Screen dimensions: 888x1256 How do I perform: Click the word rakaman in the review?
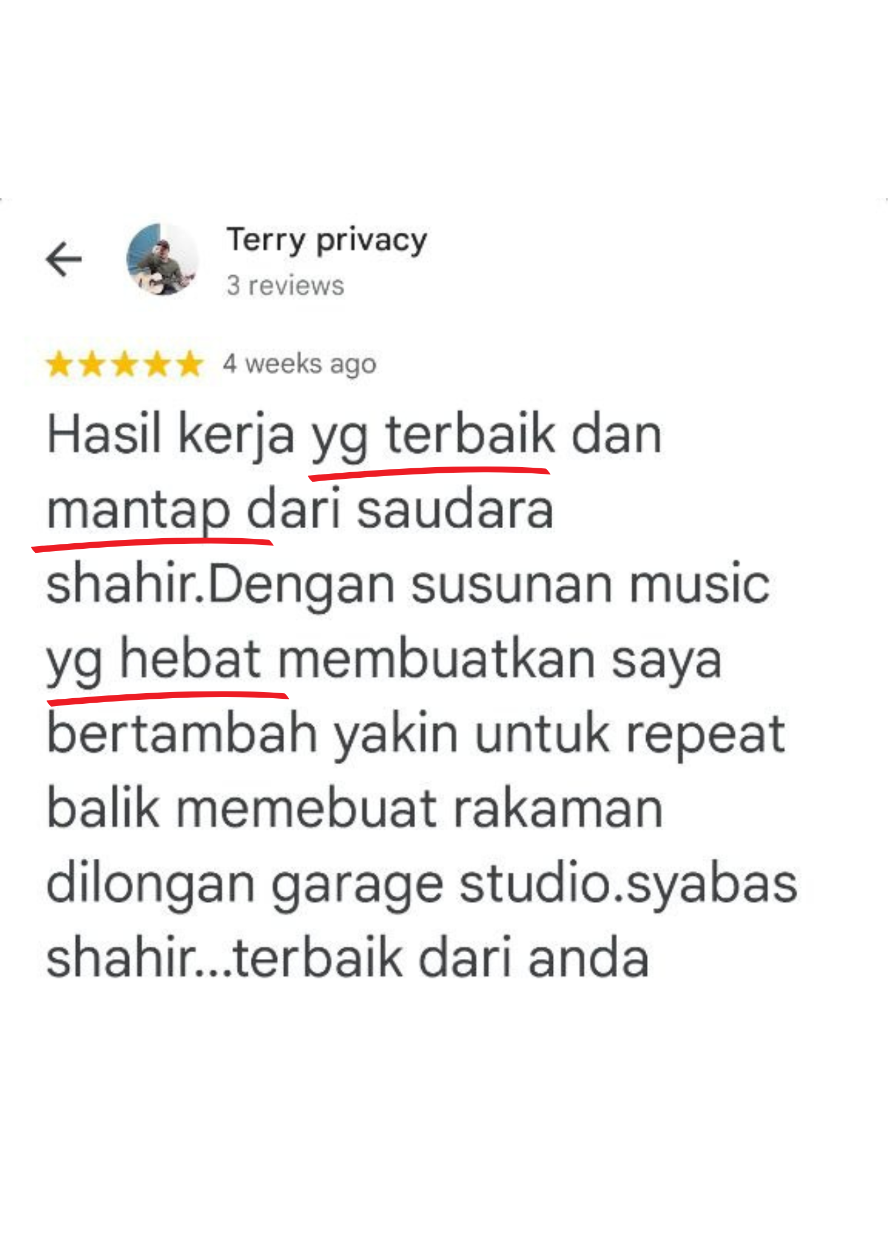558,809
